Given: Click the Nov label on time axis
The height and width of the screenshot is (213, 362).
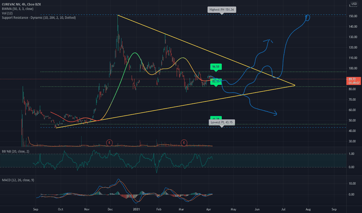Looking at the screenshot, I should pyautogui.click(x=87, y=209).
